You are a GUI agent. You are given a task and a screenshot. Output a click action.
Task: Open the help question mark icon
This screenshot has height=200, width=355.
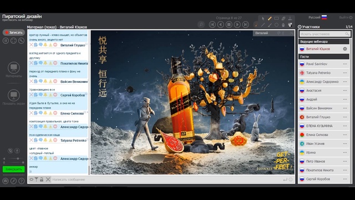[22, 181]
